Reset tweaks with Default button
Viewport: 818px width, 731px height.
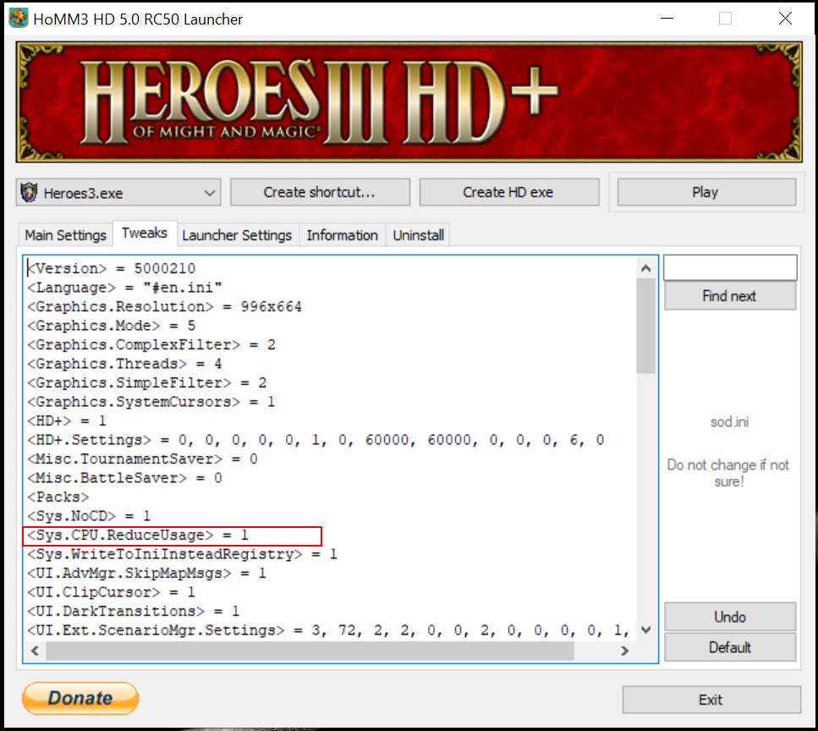[x=730, y=647]
